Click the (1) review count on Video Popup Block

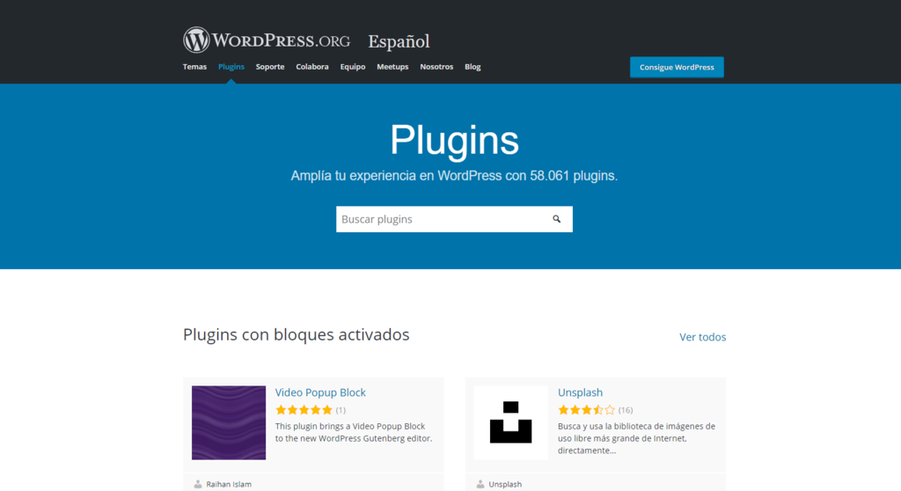341,410
